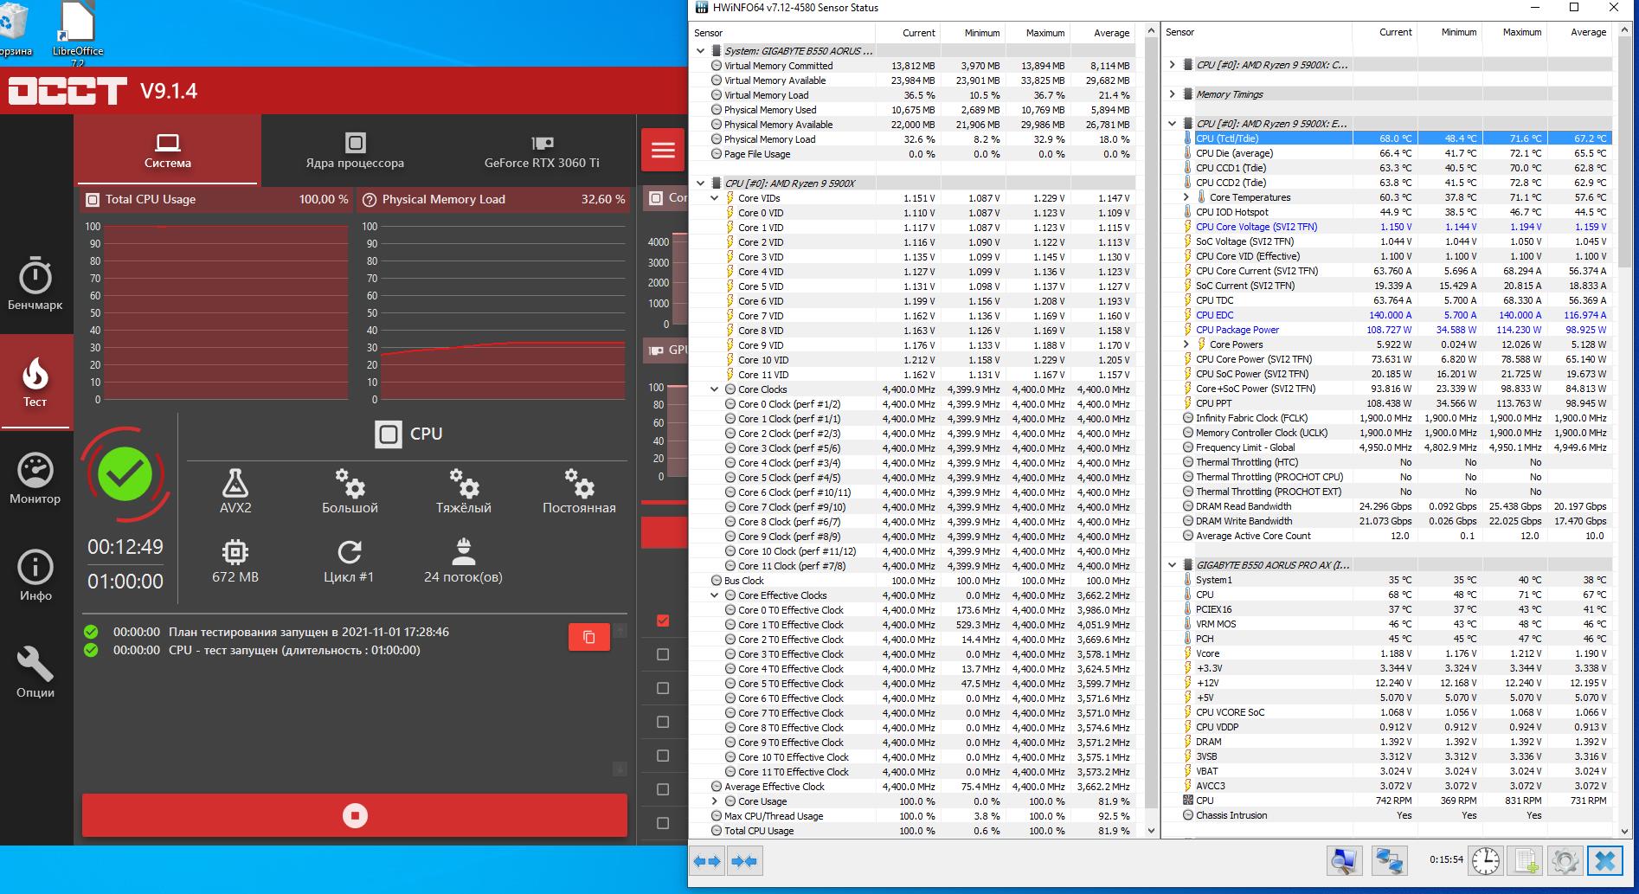The width and height of the screenshot is (1639, 894).
Task: Click the 672 MB memory chip icon
Action: (x=235, y=551)
